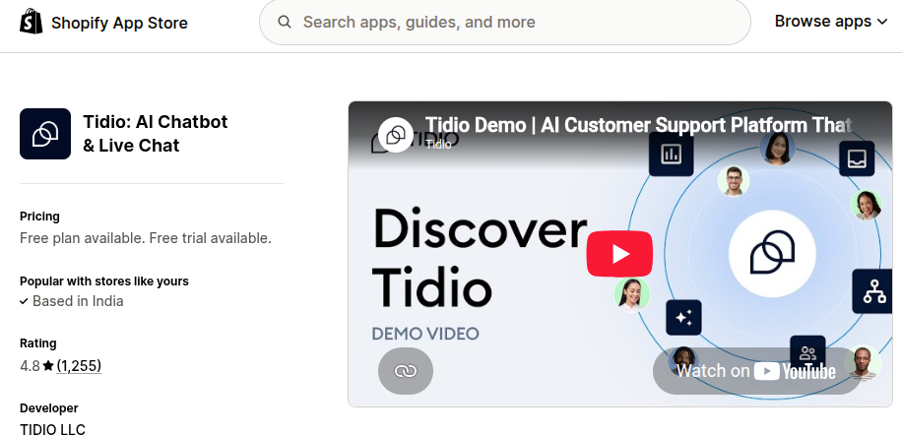Click the rating star icon

[48, 366]
